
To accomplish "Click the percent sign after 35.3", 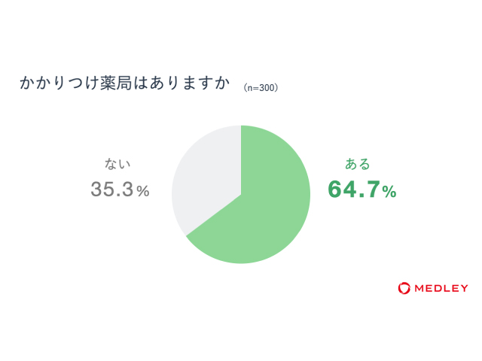I will coord(143,191).
